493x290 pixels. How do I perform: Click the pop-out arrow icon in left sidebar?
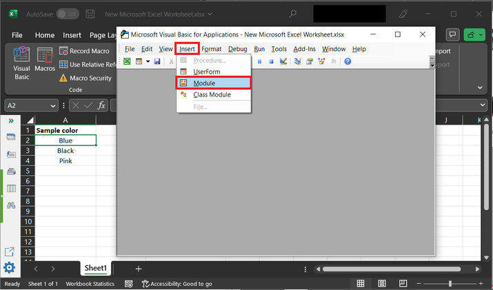10,251
